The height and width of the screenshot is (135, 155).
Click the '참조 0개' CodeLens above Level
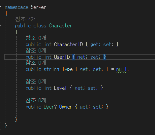pos(36,82)
